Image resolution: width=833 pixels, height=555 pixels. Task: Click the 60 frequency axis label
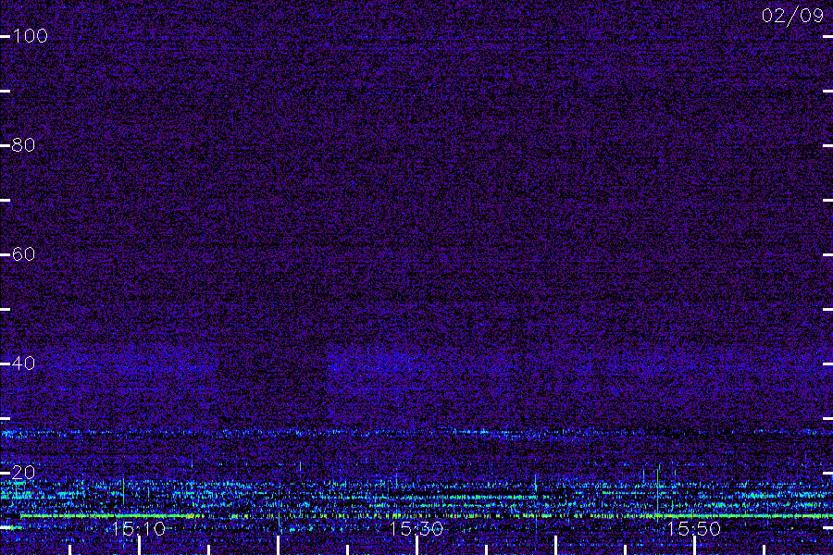24,253
